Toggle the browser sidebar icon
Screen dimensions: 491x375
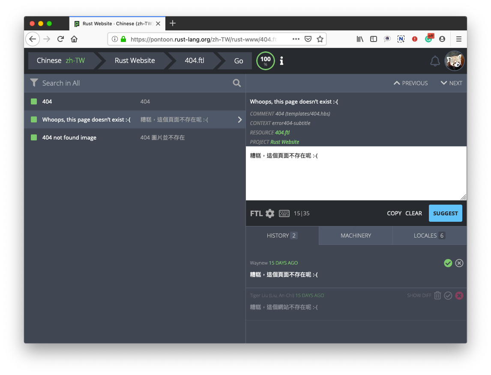[x=374, y=39]
